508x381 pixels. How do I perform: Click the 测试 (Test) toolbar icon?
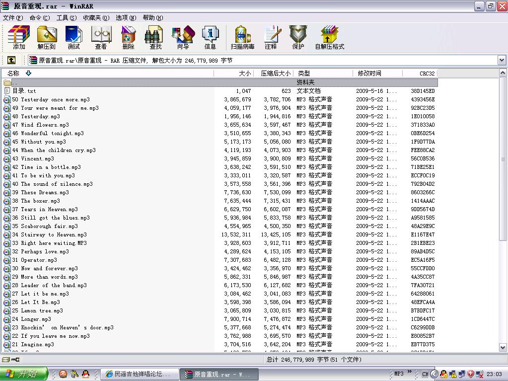pos(73,37)
